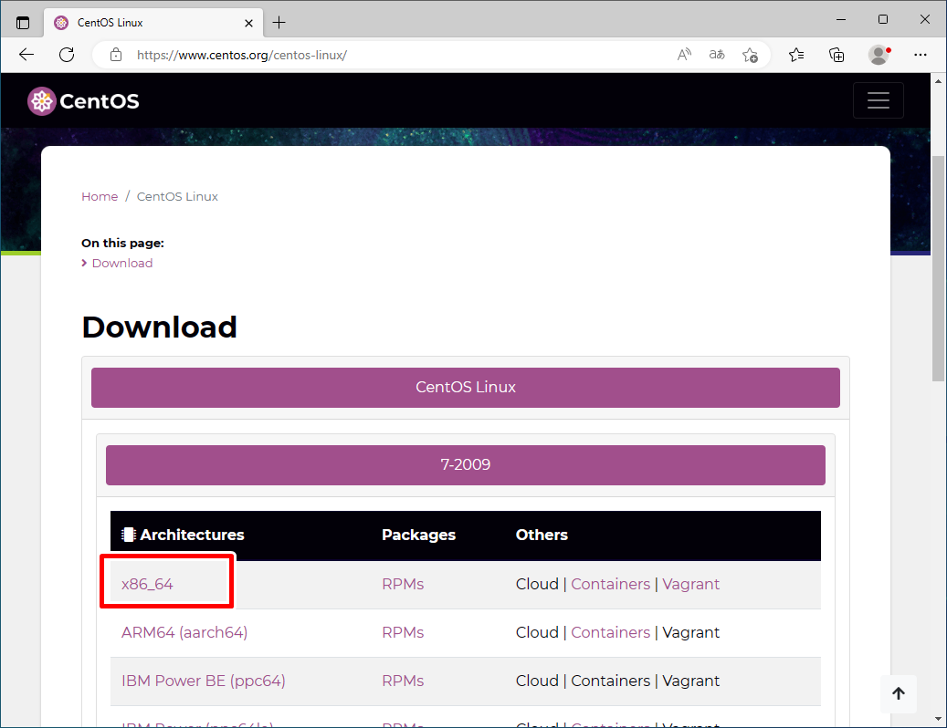Open RPMs for x86_64 row
The height and width of the screenshot is (728, 947).
(x=403, y=584)
